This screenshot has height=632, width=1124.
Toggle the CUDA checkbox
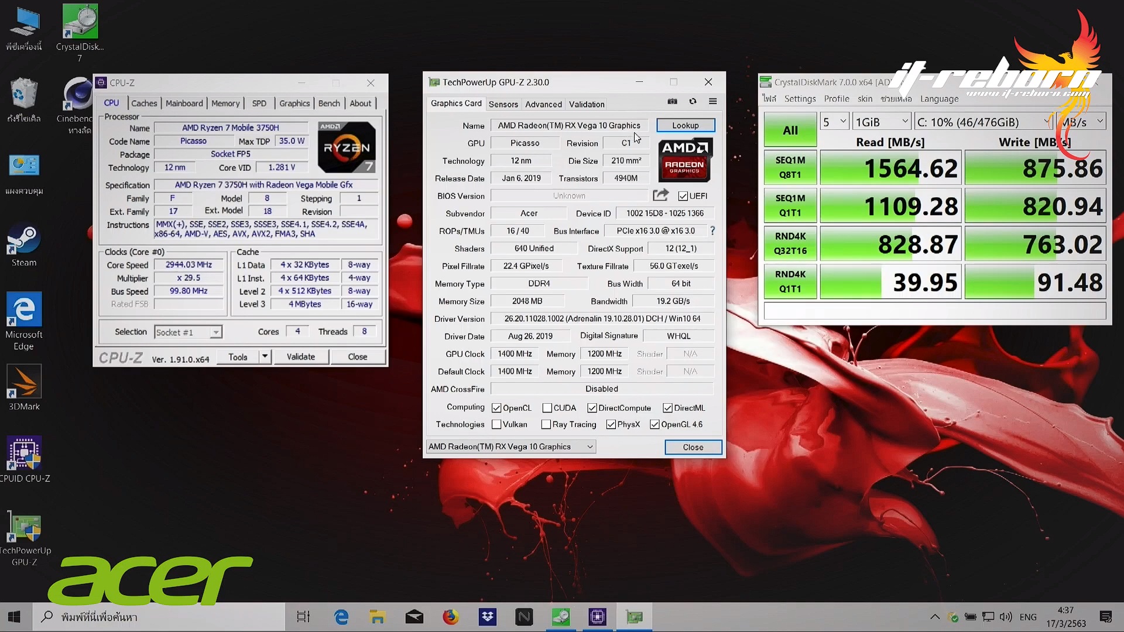click(x=547, y=408)
